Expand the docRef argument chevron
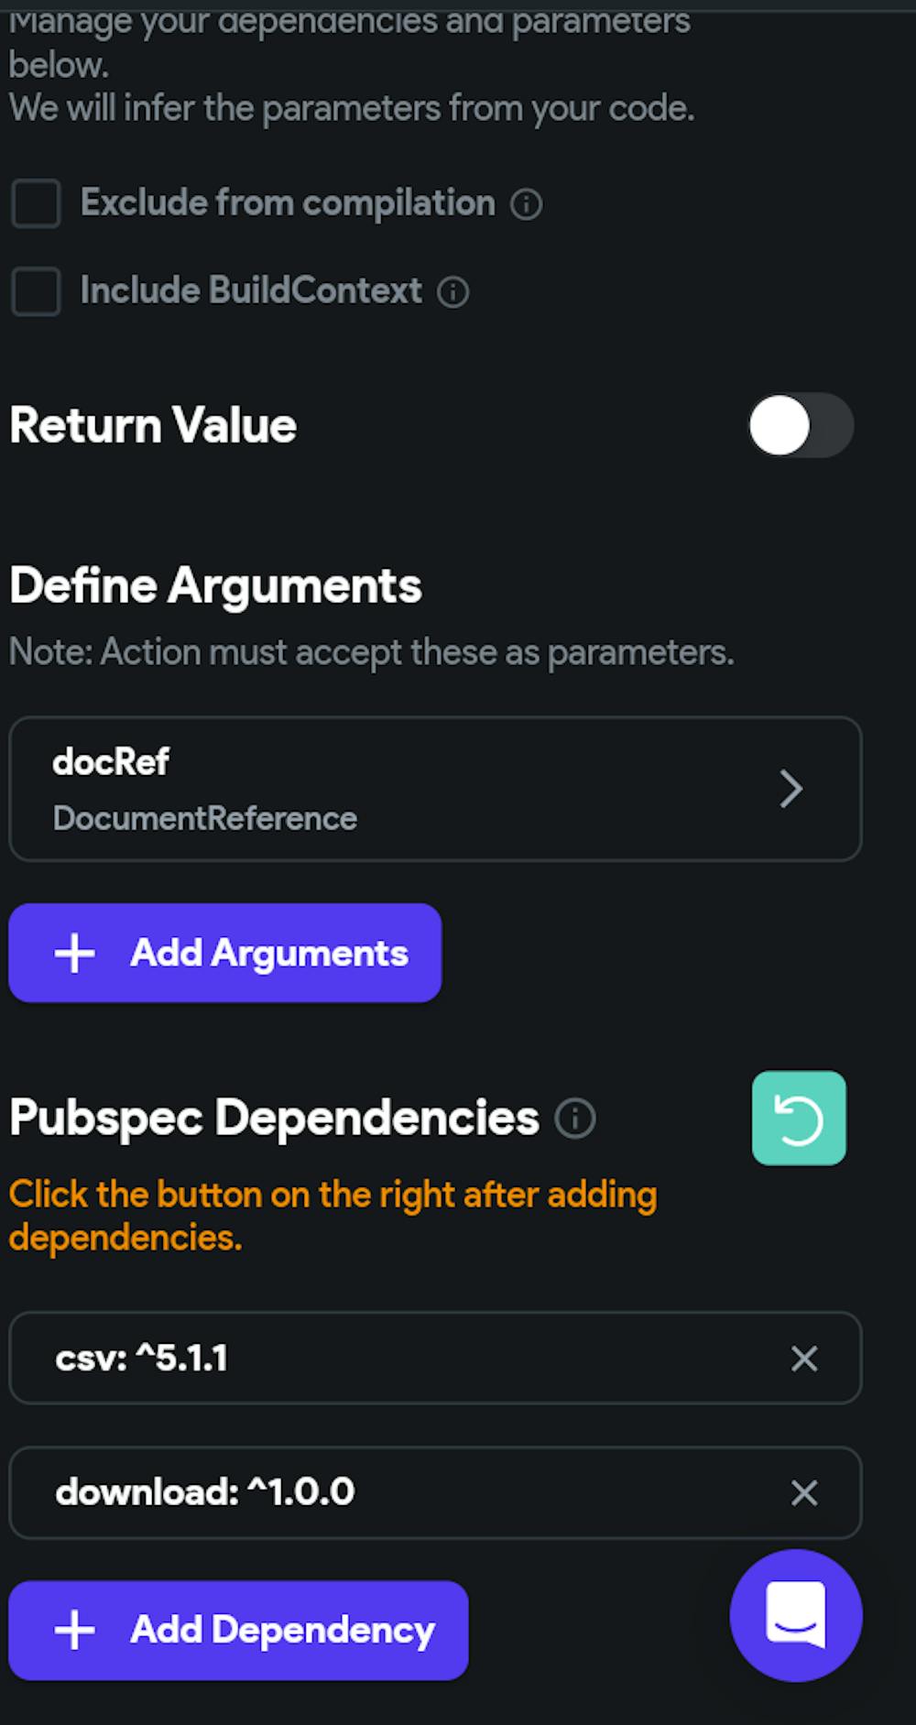Viewport: 916px width, 1725px height. coord(791,789)
